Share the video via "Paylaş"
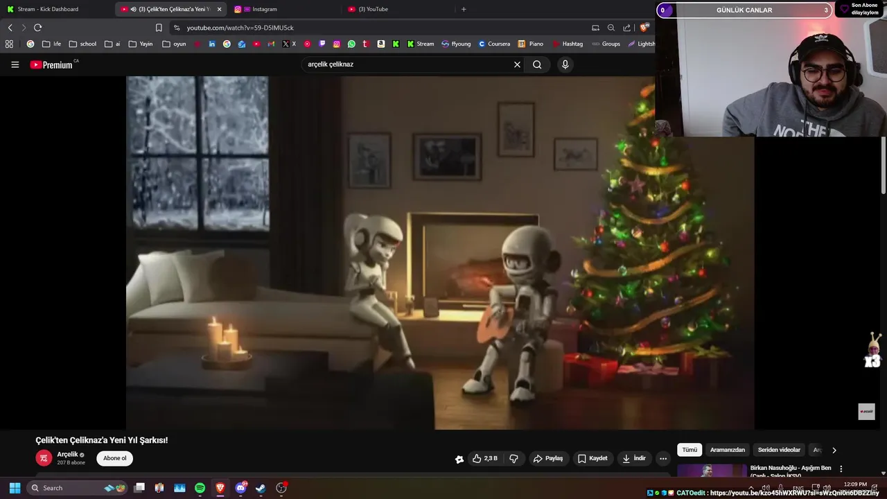887x499 pixels. 547,458
